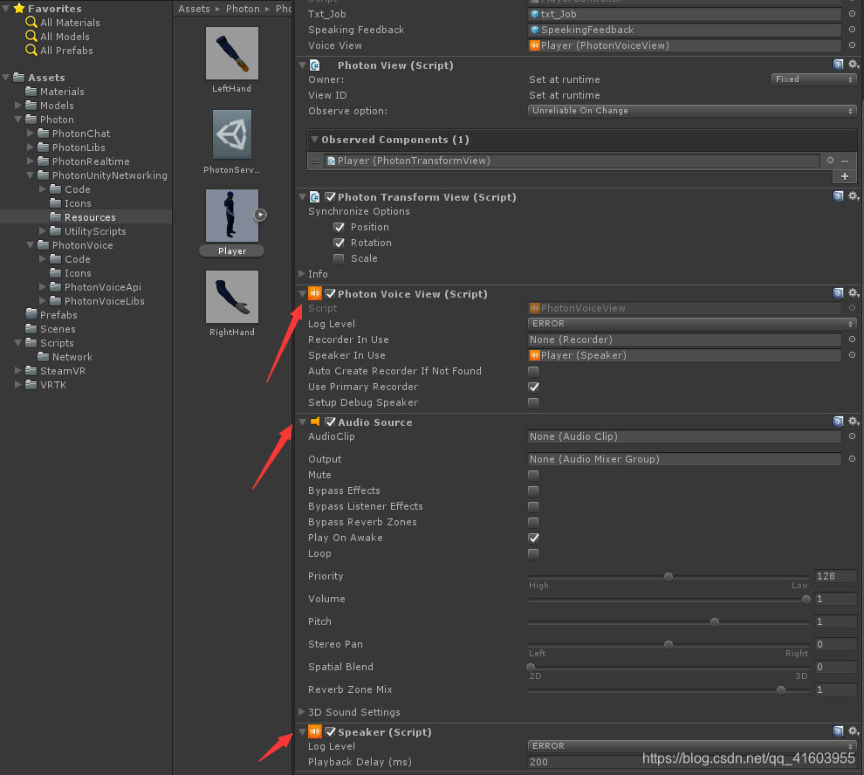Open Speaker script Log Level dropdown

click(x=692, y=746)
